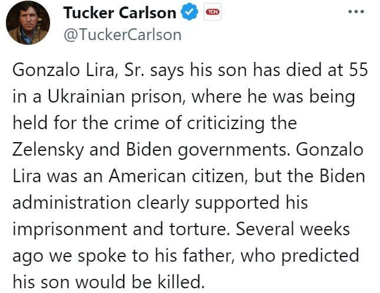Open the three-dot more options menu
380x293 pixels.
coord(356,11)
